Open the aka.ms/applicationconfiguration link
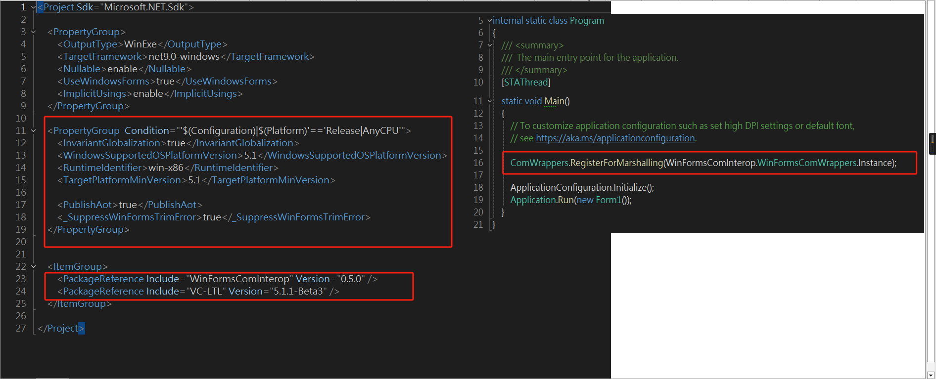The width and height of the screenshot is (936, 379). (615, 138)
